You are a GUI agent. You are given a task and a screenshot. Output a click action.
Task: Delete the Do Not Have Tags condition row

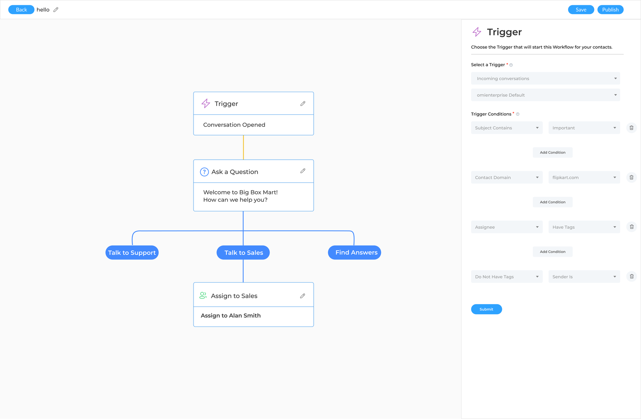click(x=631, y=277)
